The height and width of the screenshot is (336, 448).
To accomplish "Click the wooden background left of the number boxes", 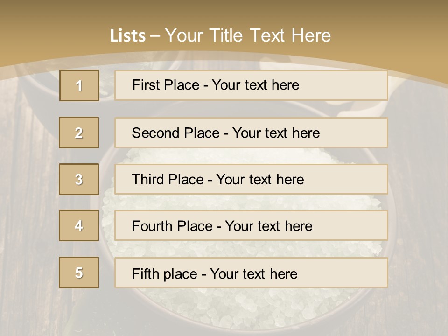I will click(28, 187).
